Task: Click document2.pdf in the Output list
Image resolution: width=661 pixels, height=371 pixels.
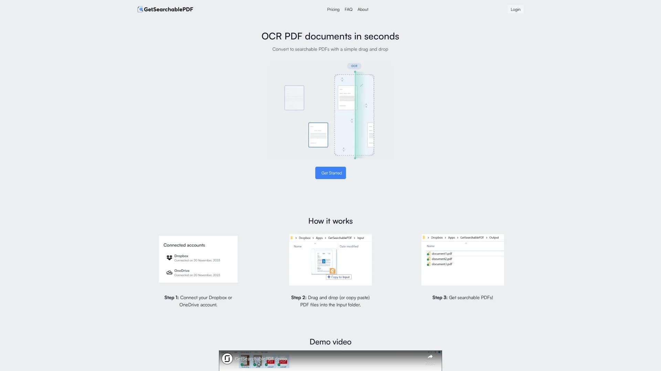Action: pyautogui.click(x=442, y=259)
